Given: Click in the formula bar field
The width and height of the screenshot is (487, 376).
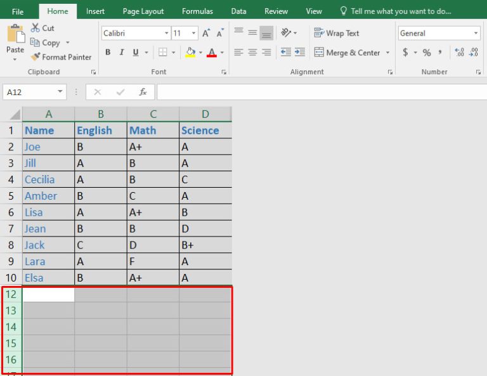Looking at the screenshot, I should click(x=321, y=92).
